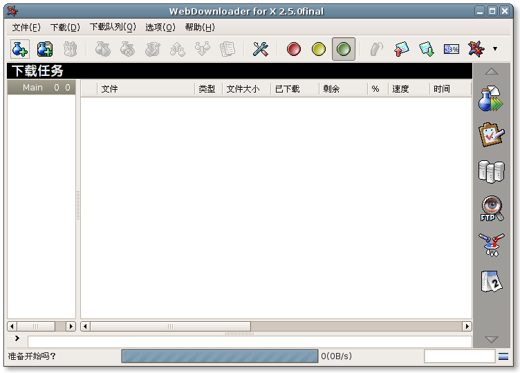Click the greyed continue download flask icon

pyautogui.click(x=103, y=49)
